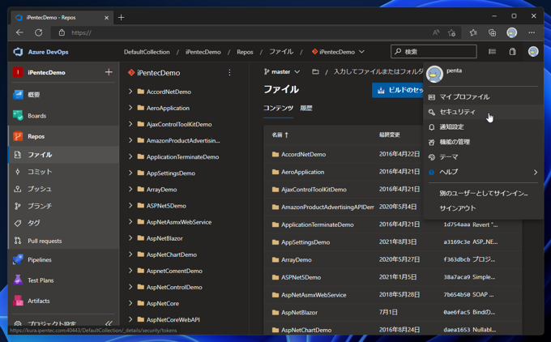Select 通知設定 from user menu
The width and height of the screenshot is (551, 342).
click(x=483, y=127)
